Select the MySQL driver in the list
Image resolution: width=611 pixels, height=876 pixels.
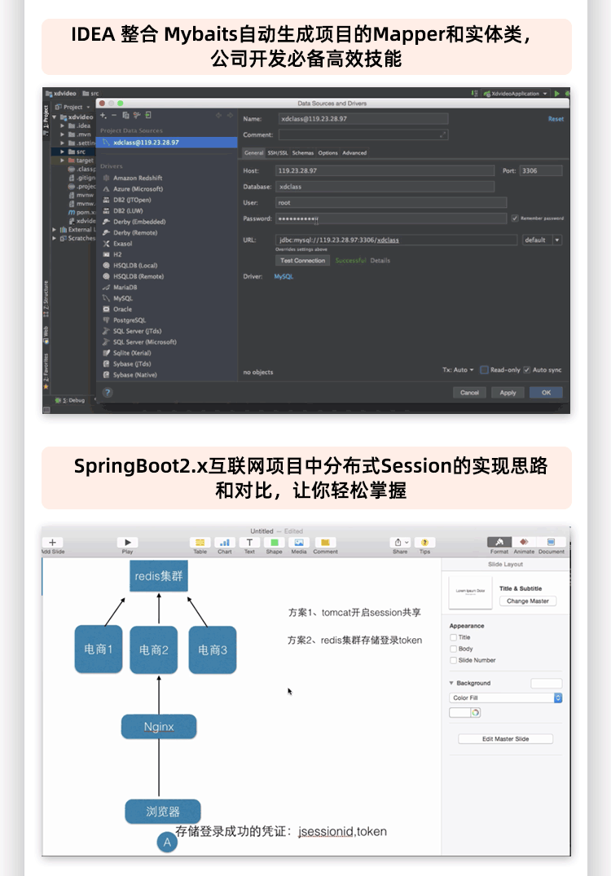(x=122, y=298)
